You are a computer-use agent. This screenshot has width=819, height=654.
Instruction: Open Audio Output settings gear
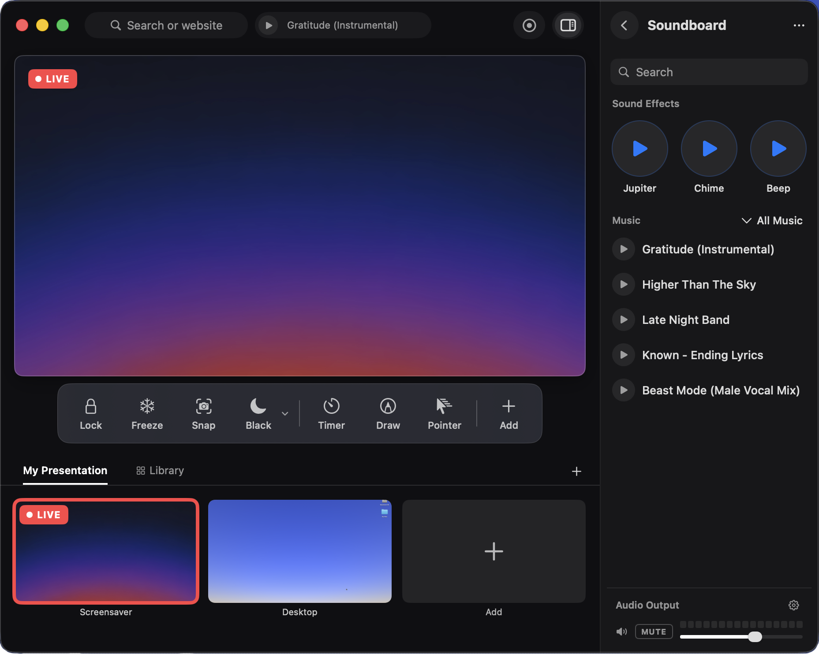794,605
